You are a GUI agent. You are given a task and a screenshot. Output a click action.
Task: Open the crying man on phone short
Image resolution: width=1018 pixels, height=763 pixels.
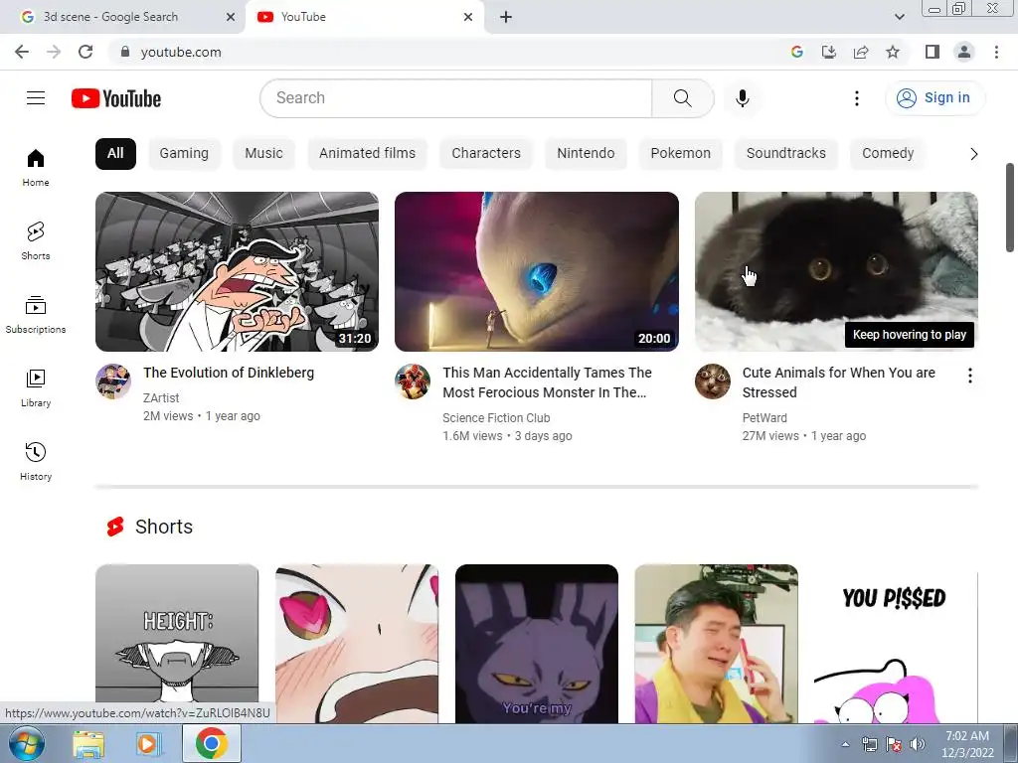coord(716,644)
